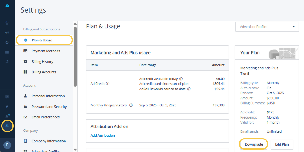Click the settings sidebar scroll-down arrow
The height and width of the screenshot is (152, 304).
tap(75, 150)
